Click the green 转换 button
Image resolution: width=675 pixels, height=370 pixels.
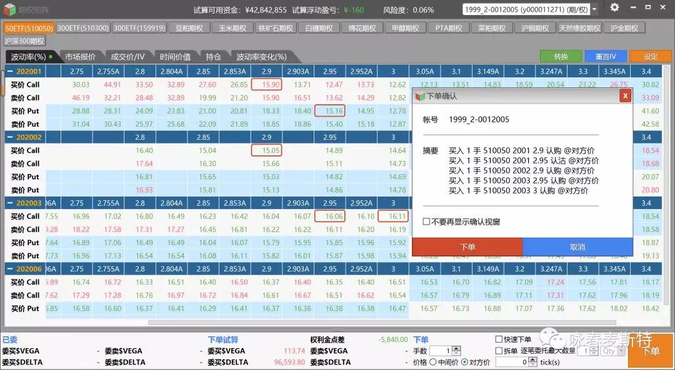click(561, 56)
